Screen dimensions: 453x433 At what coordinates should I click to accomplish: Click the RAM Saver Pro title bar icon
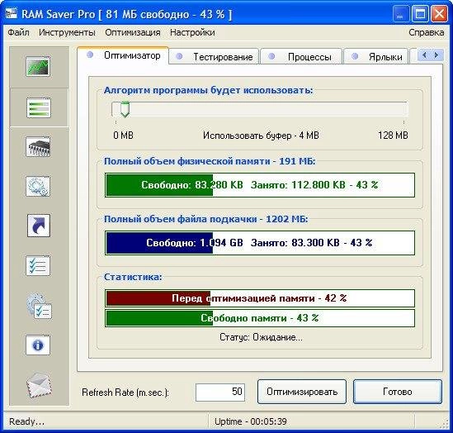point(11,13)
